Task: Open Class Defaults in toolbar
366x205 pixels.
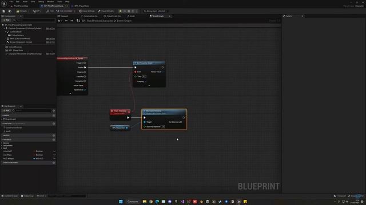Action: point(106,11)
